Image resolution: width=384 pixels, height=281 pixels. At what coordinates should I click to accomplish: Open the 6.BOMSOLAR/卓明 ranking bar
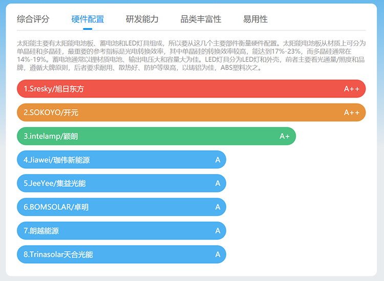[121, 207]
